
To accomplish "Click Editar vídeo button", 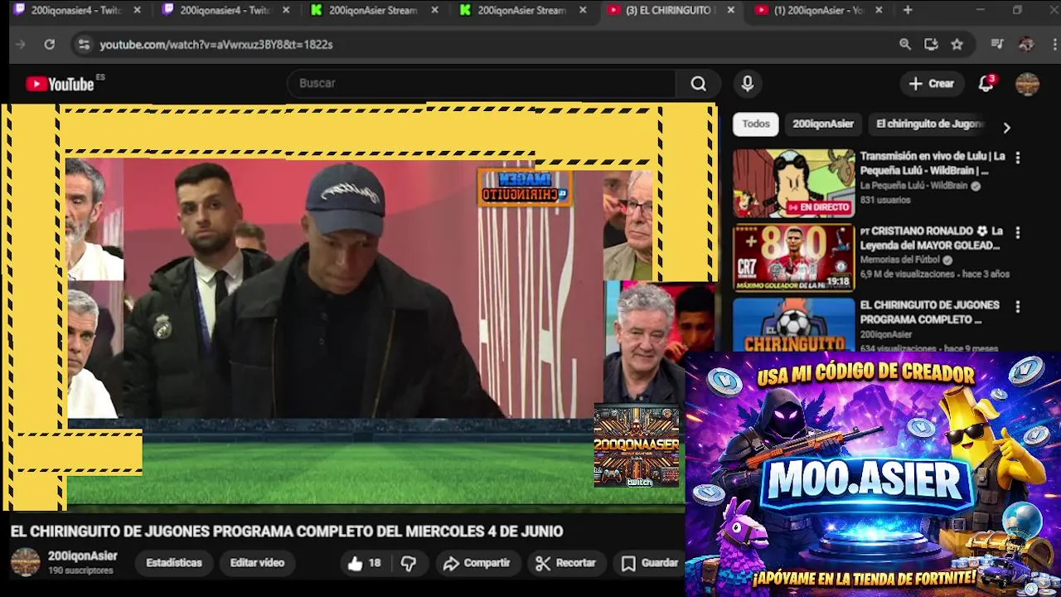I will (257, 563).
